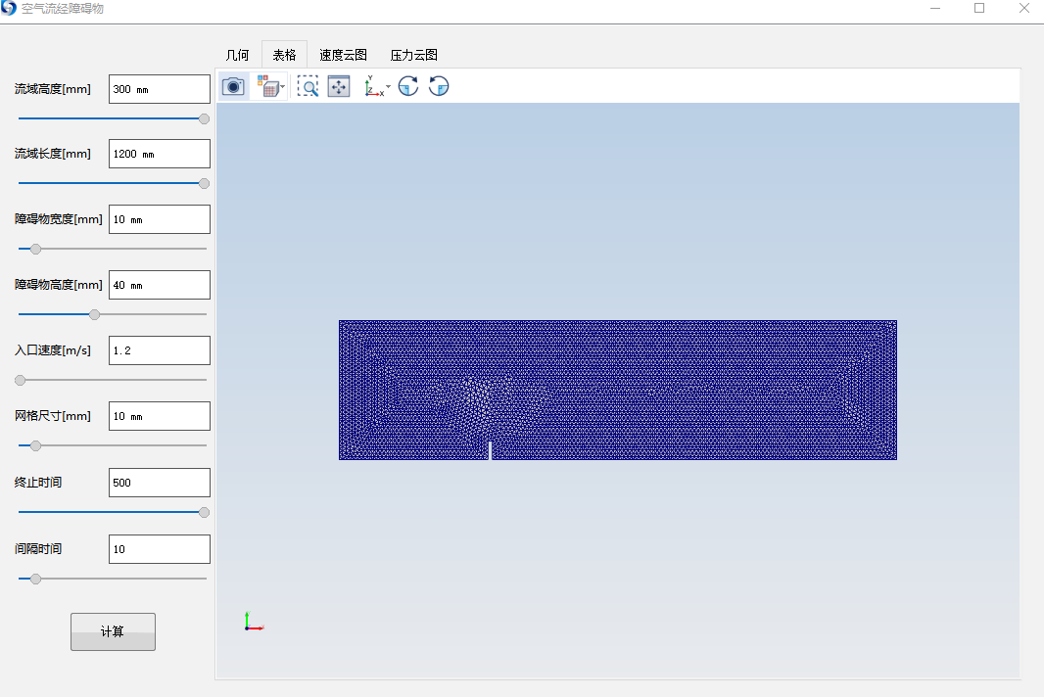Click the 入口速度 slider handle
Image resolution: width=1044 pixels, height=697 pixels.
21,380
